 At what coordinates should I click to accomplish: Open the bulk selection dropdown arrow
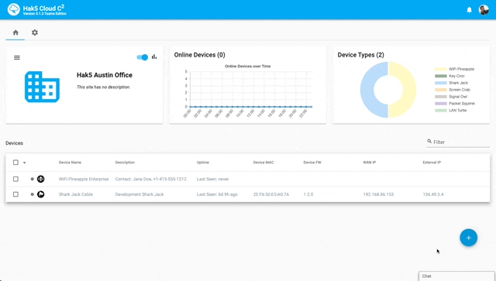pyautogui.click(x=24, y=163)
